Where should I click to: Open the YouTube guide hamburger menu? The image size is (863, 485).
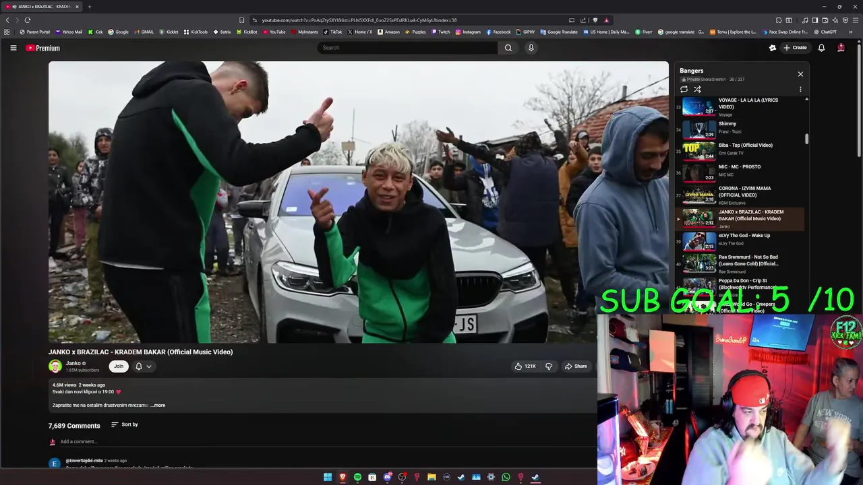[13, 48]
